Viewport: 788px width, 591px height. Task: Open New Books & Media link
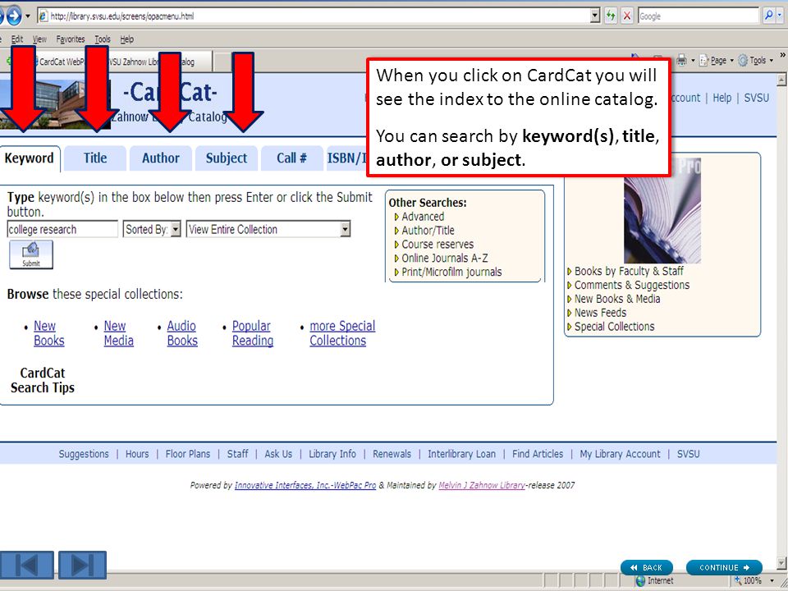click(x=617, y=299)
